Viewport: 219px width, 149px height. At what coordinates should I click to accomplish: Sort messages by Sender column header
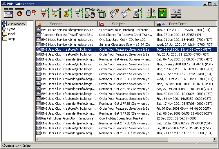tap(67, 24)
